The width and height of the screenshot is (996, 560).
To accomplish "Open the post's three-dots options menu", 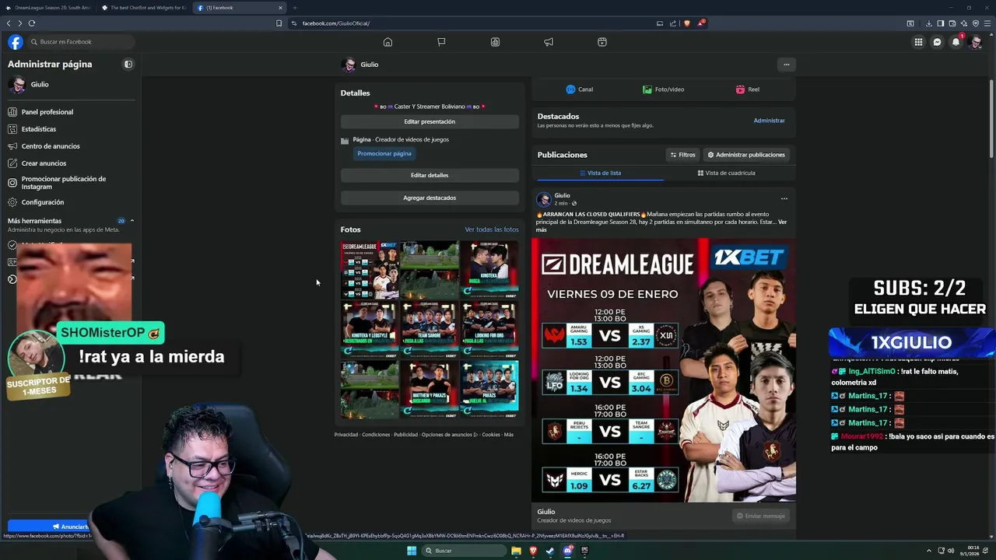I will pyautogui.click(x=784, y=198).
